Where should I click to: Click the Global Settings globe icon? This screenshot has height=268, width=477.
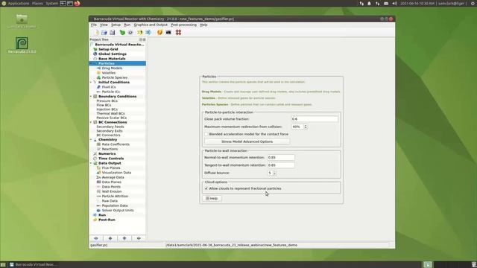[95, 54]
